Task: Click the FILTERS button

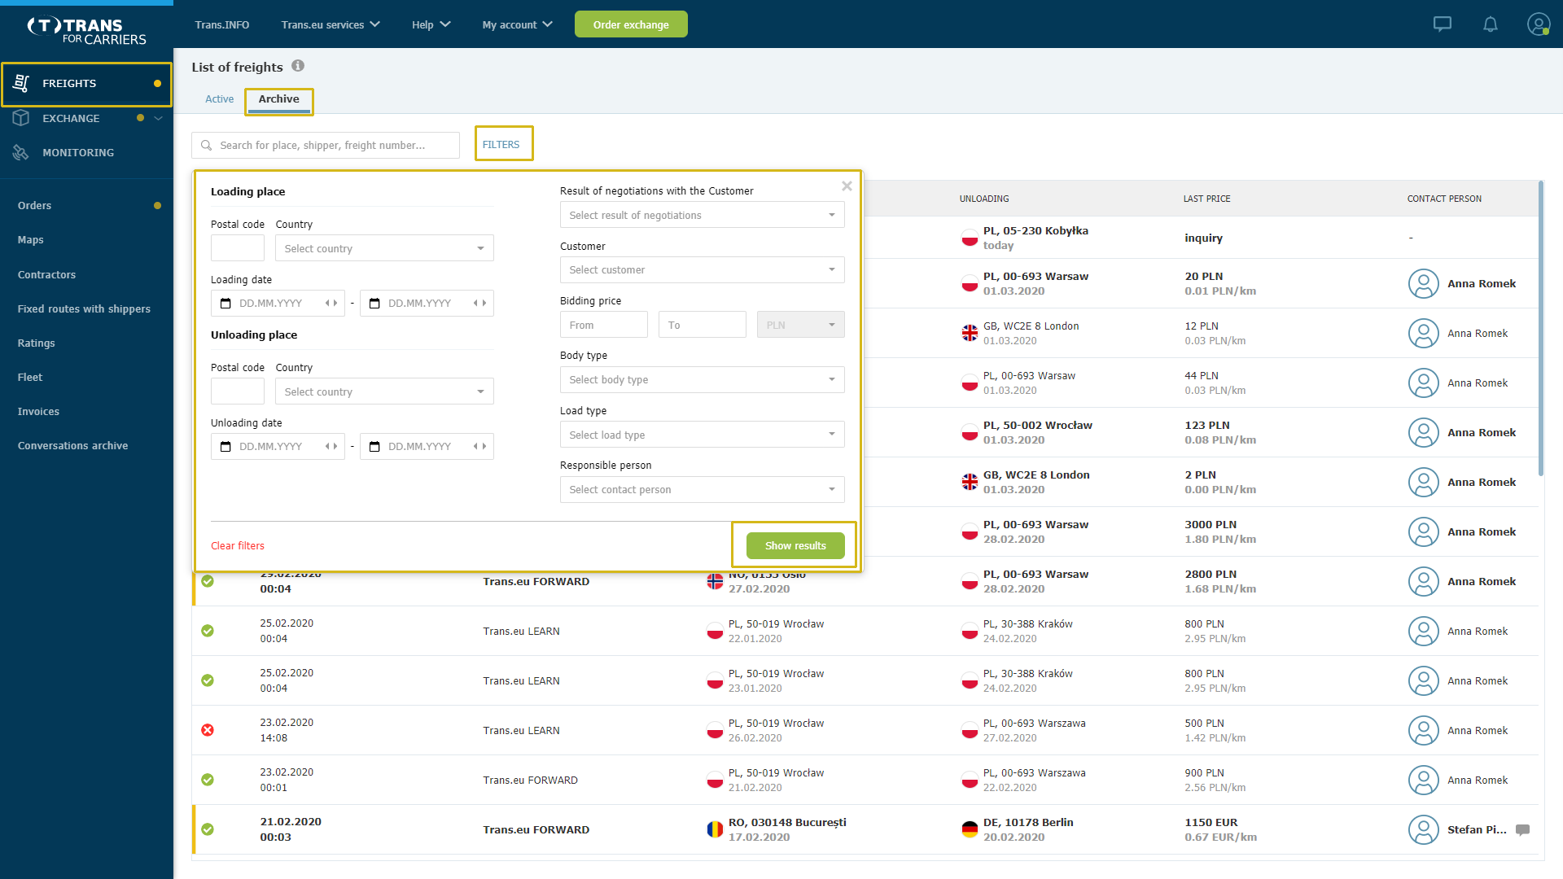Action: point(501,144)
